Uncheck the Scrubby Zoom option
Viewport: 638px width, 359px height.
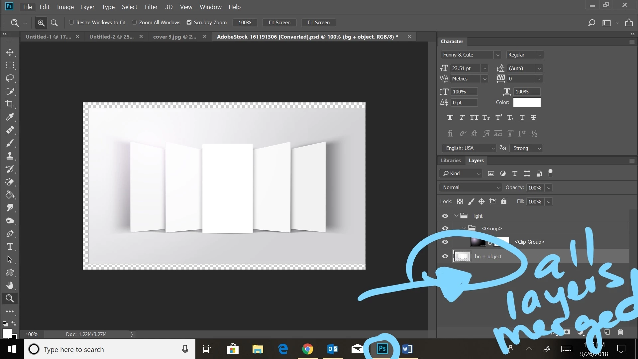coord(189,22)
